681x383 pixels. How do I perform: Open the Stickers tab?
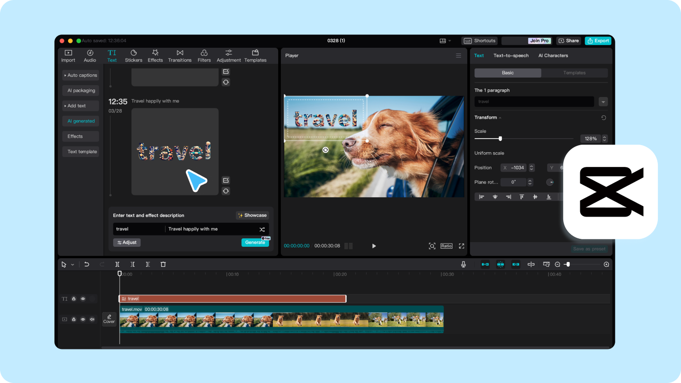[x=133, y=56]
